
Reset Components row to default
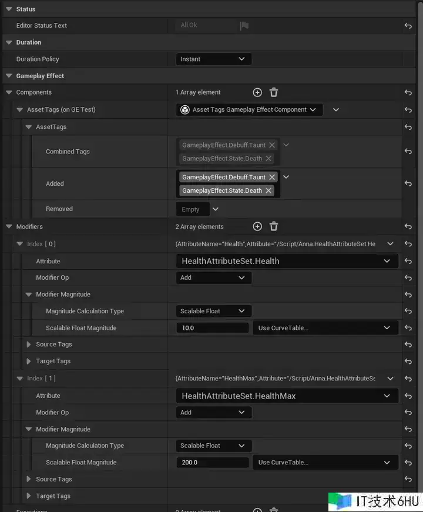408,92
